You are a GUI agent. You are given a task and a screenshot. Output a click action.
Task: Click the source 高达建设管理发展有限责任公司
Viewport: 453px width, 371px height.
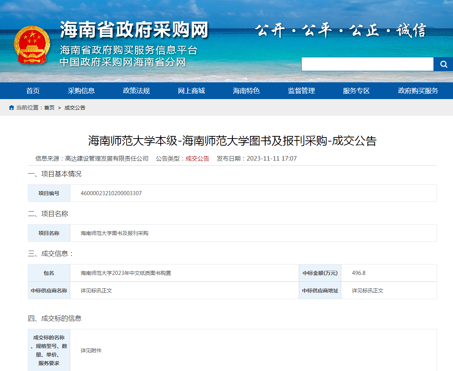tap(107, 158)
